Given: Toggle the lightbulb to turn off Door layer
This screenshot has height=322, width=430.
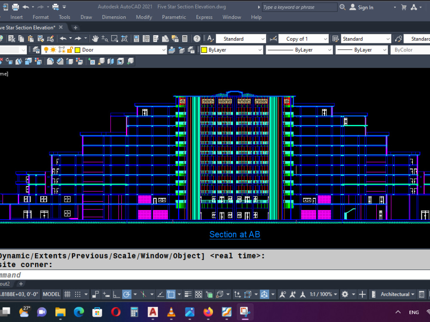Looking at the screenshot, I should 47,49.
